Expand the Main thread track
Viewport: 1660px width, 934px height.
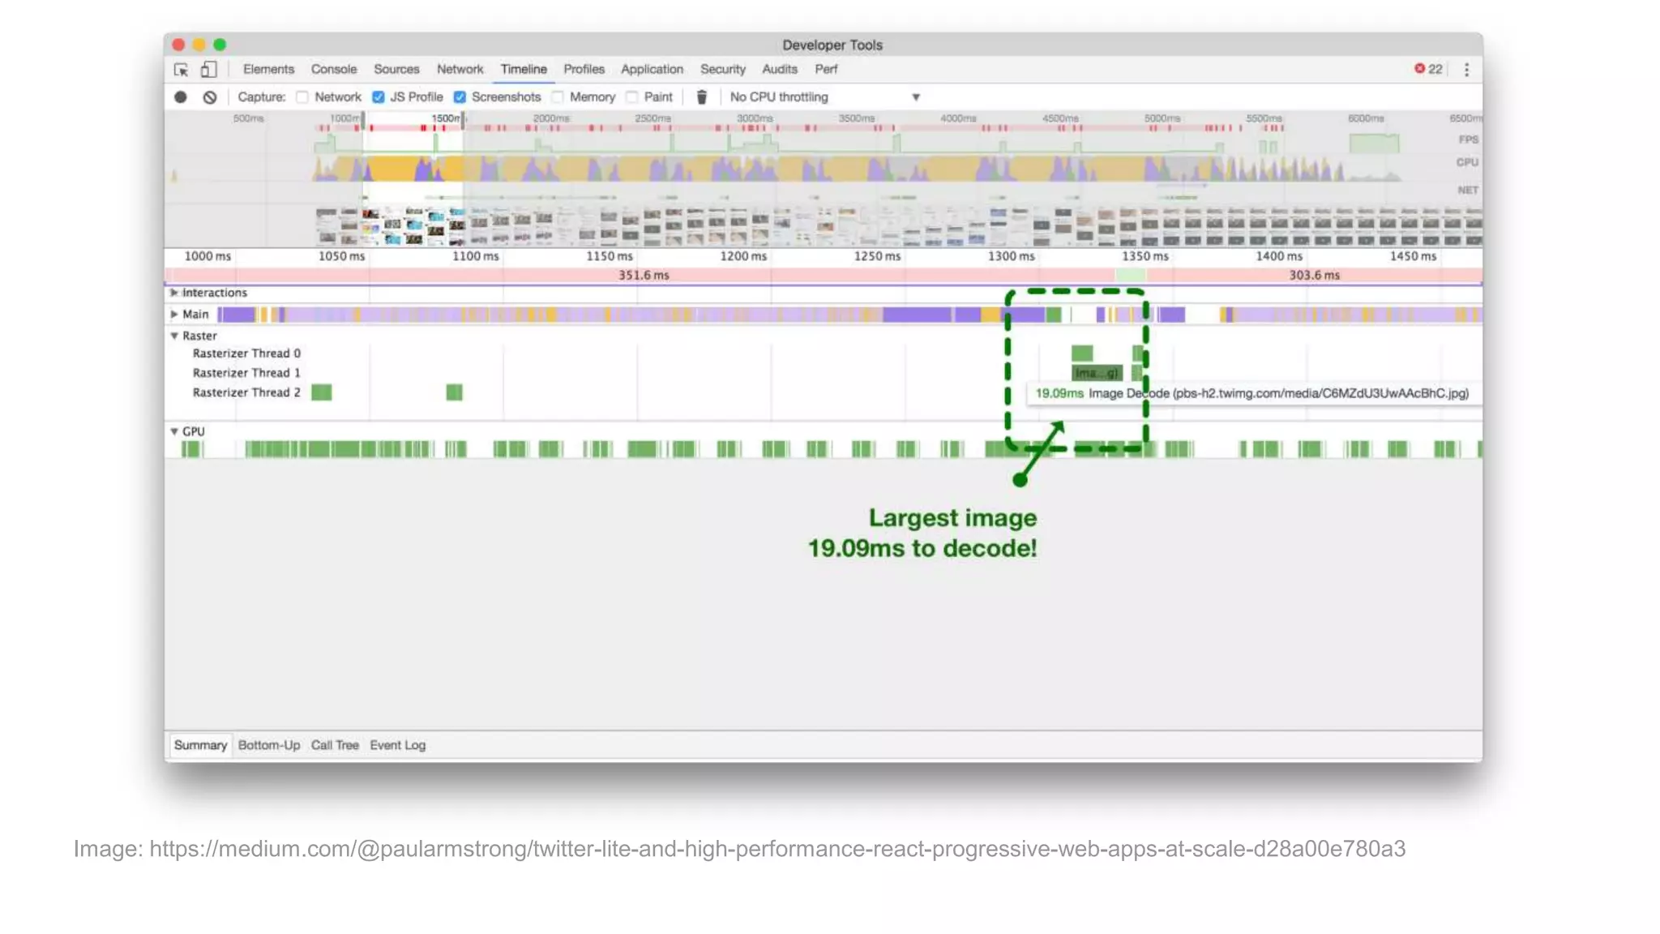click(174, 314)
